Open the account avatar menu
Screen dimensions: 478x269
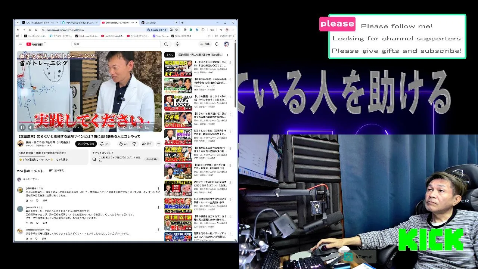tap(226, 44)
